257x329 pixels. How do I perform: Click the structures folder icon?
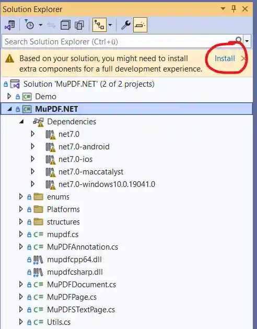[38, 222]
